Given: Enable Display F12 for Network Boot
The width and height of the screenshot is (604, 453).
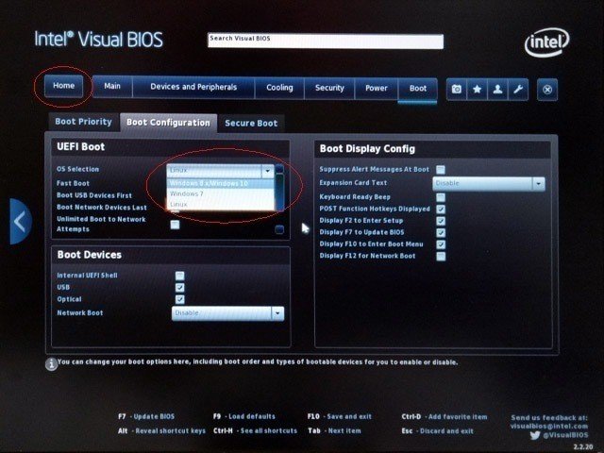Looking at the screenshot, I should pos(441,257).
